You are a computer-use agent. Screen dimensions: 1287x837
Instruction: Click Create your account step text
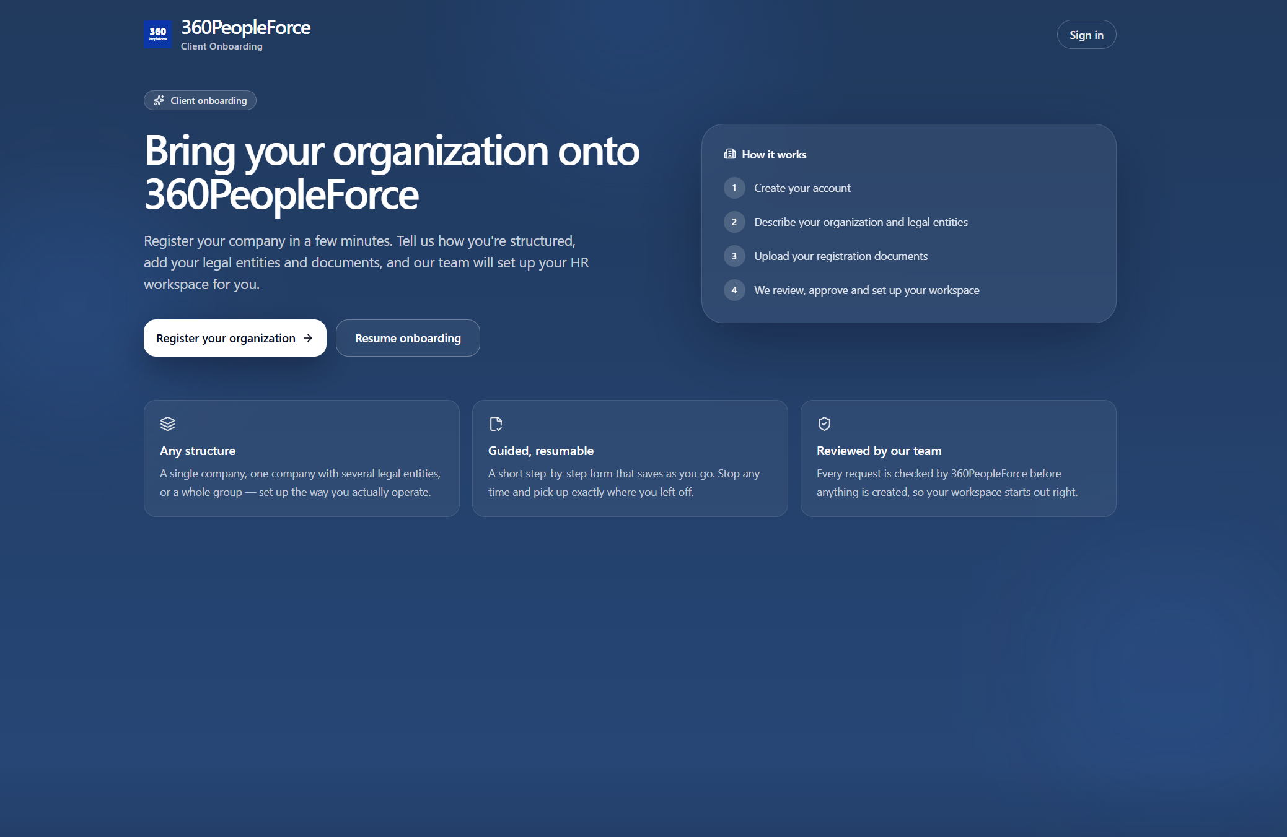[802, 188]
